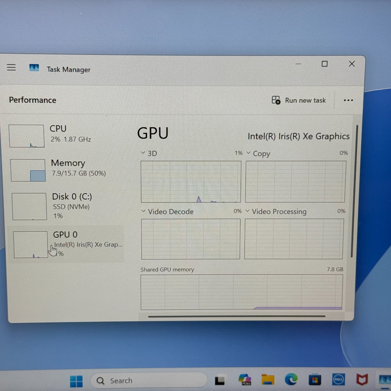Click the large GPU title text

(x=153, y=133)
